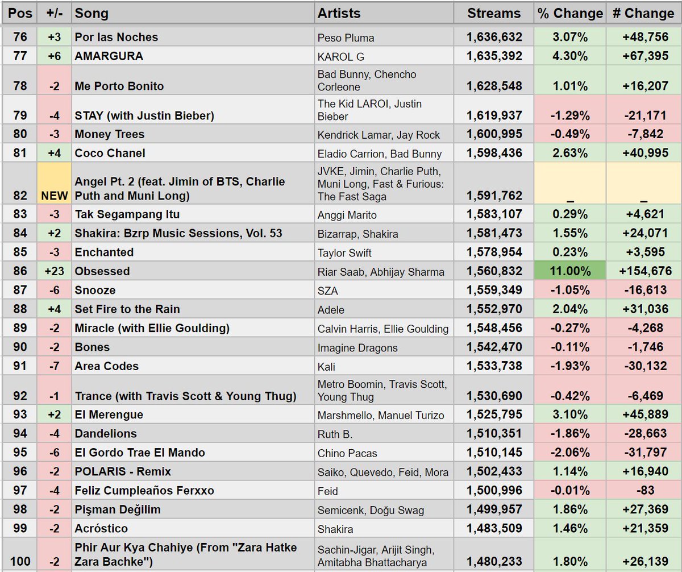Click the # change value -31,797
The width and height of the screenshot is (682, 572).
[x=643, y=453]
